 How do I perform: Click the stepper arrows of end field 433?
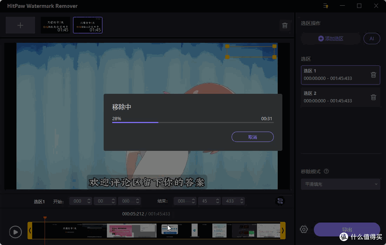pos(242,201)
